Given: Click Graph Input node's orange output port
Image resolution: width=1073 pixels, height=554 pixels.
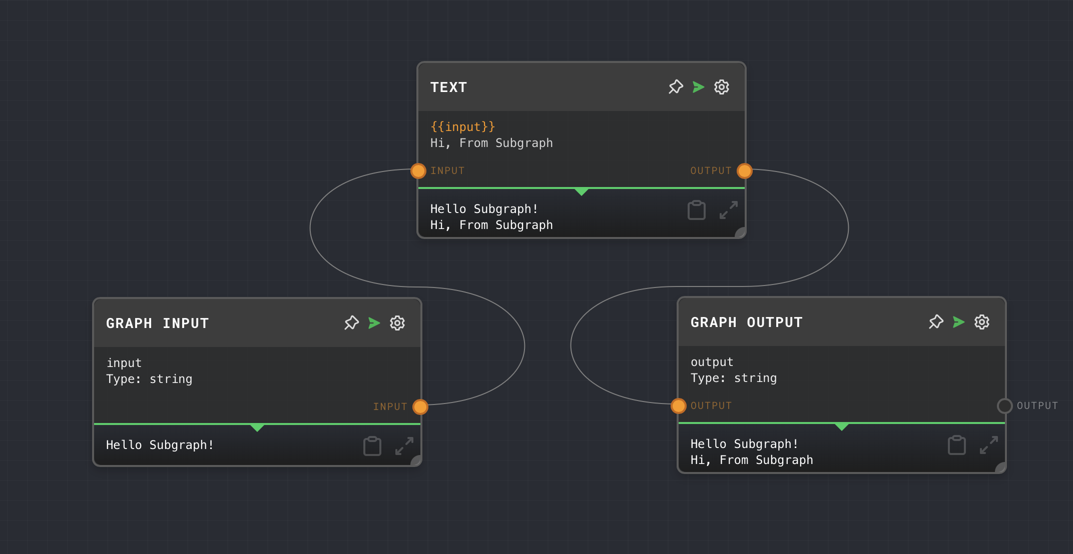Looking at the screenshot, I should (420, 407).
